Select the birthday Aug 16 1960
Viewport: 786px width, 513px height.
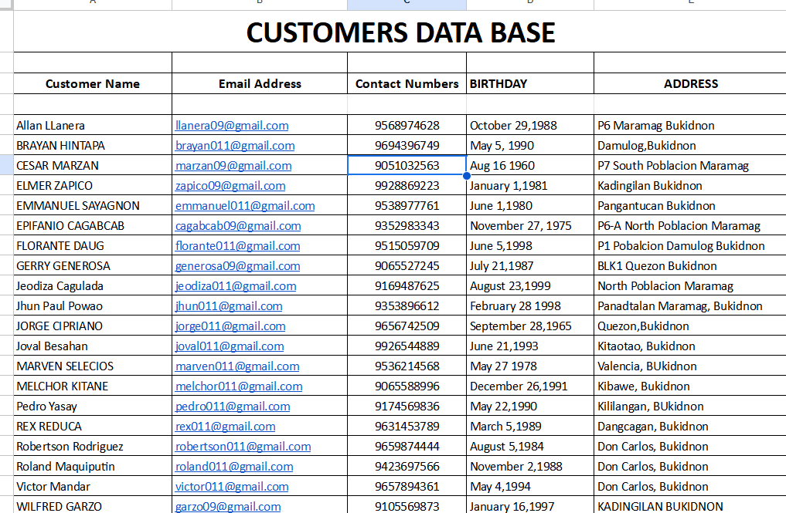tap(530, 165)
